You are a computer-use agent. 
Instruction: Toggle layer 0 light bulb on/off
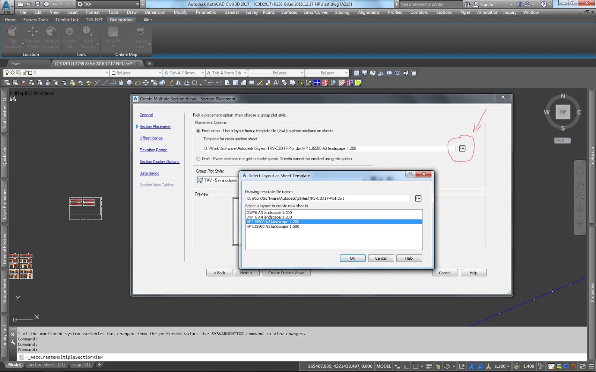[7, 73]
